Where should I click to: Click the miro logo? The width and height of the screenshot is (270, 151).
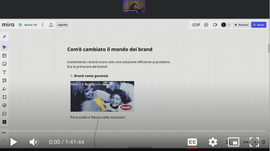8,25
